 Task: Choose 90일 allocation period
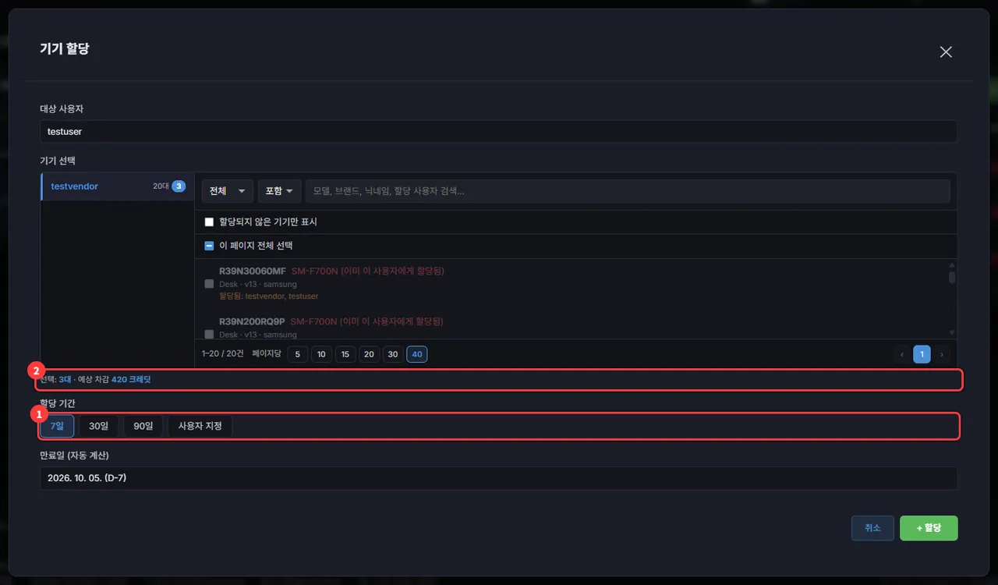pos(143,426)
